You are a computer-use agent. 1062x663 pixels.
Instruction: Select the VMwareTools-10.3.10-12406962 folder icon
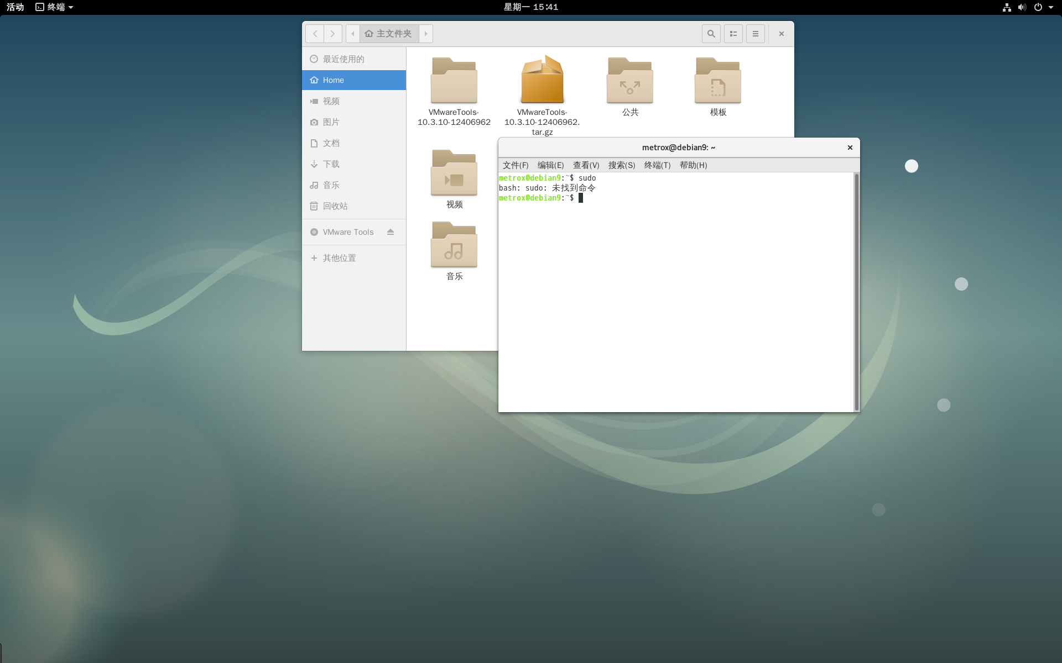(454, 81)
